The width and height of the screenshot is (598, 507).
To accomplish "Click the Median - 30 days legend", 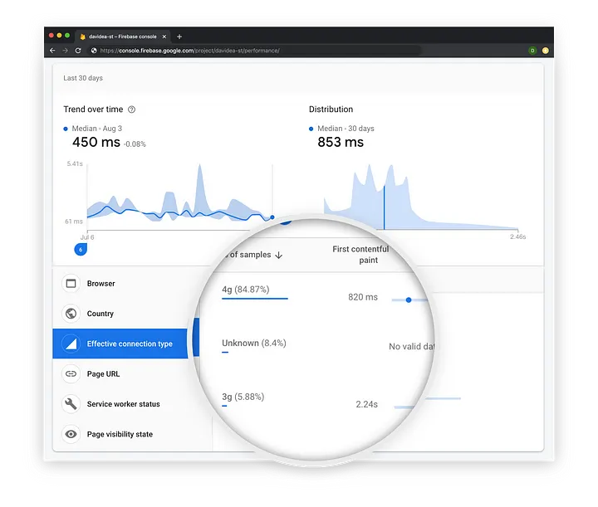I will [x=341, y=129].
